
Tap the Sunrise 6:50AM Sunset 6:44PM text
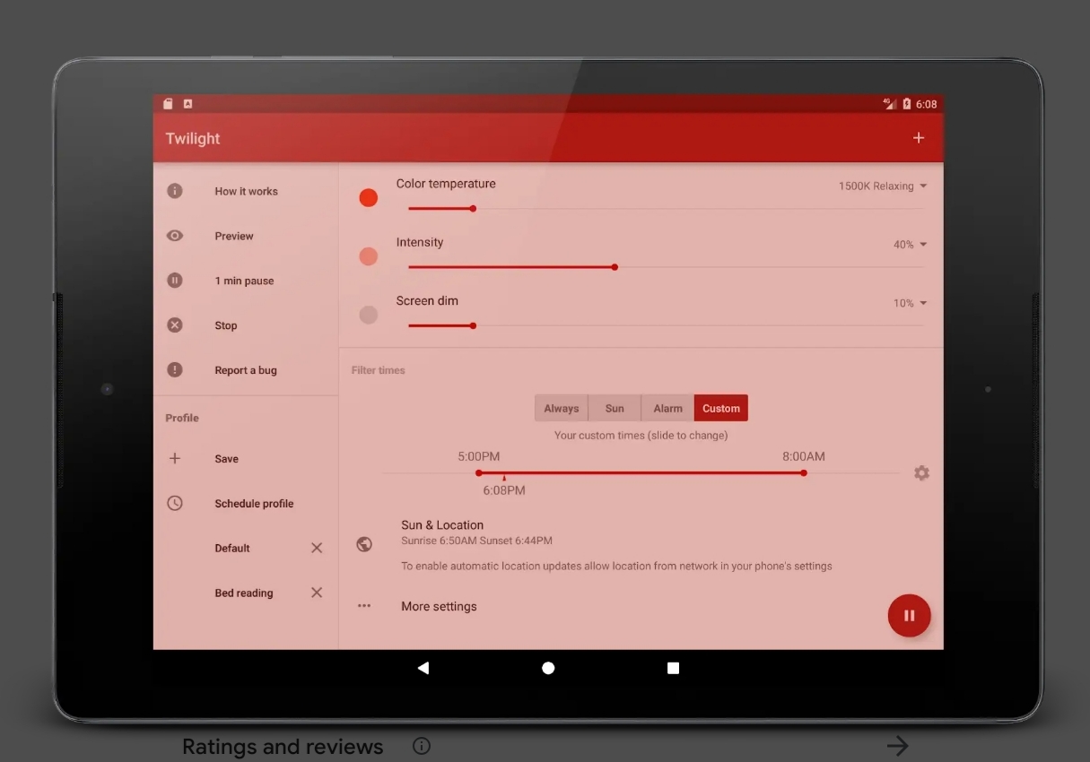476,541
